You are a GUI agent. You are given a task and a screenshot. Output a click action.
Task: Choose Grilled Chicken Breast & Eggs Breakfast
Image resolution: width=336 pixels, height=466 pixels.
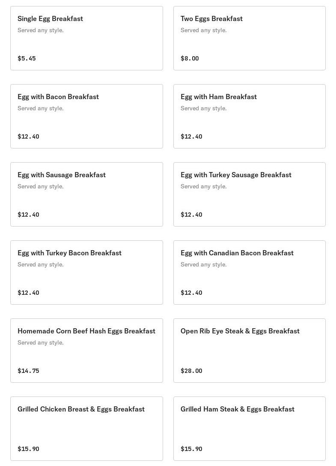(x=86, y=429)
